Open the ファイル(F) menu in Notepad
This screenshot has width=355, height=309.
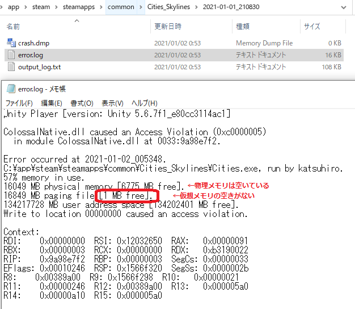click(19, 103)
